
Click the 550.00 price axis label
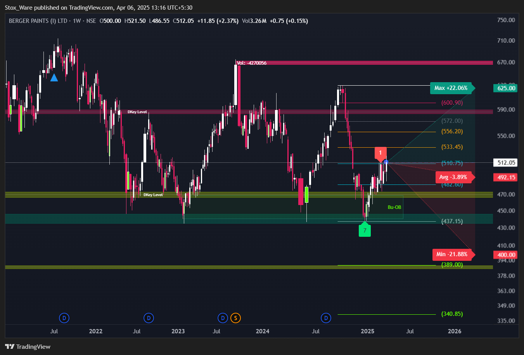point(506,136)
